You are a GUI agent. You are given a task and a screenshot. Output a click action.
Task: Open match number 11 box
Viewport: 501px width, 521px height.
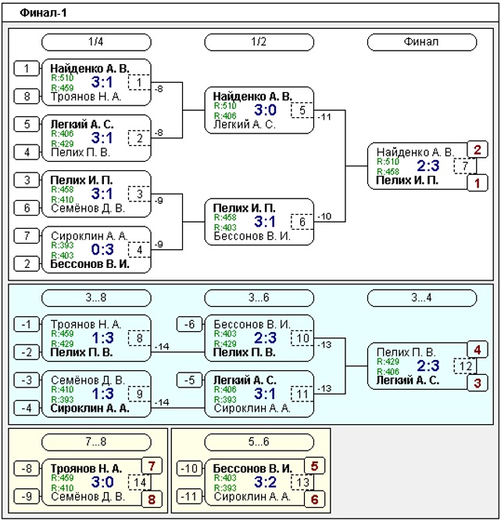[302, 394]
